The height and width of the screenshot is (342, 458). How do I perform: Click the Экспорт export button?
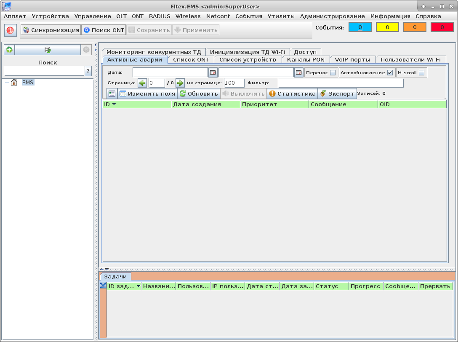click(x=337, y=94)
